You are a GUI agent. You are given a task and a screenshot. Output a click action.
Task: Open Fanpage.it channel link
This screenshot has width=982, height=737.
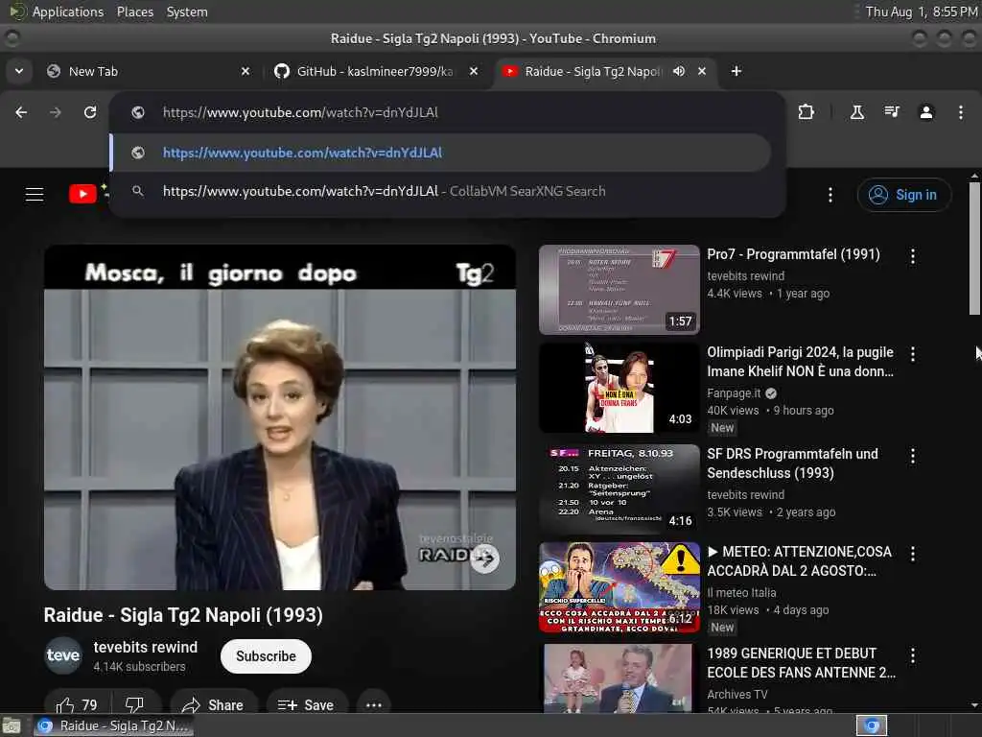(x=734, y=392)
